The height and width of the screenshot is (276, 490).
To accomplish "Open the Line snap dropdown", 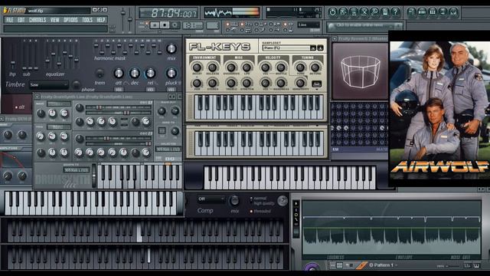I will pos(309,25).
